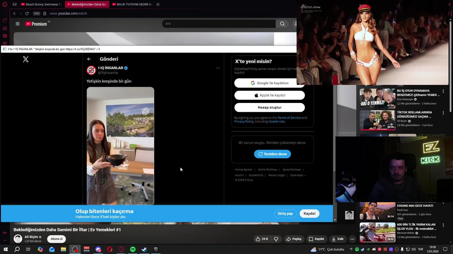Click İndir download button
Screen dimensions: 453x254
(x=338, y=239)
